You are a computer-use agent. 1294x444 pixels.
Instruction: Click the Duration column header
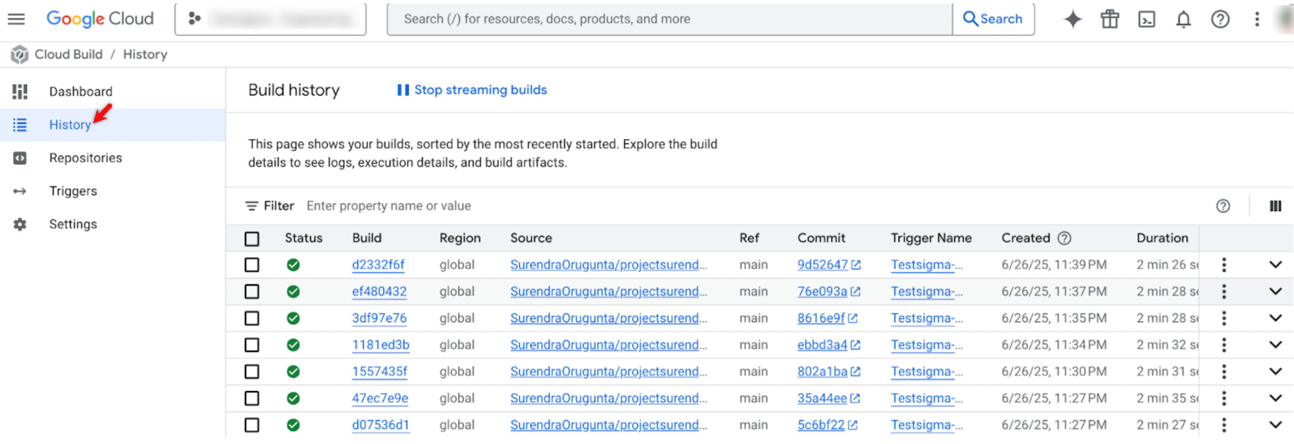(x=1162, y=238)
